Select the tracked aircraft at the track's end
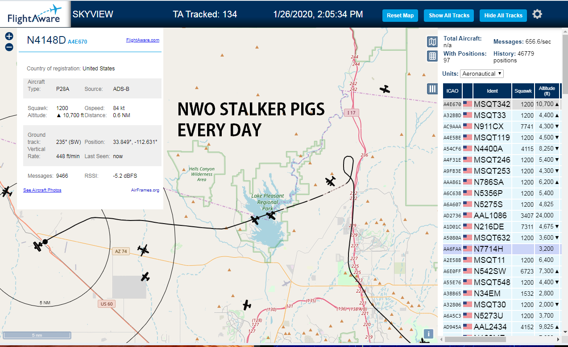Viewport: 568px width, 347px height. (x=38, y=245)
